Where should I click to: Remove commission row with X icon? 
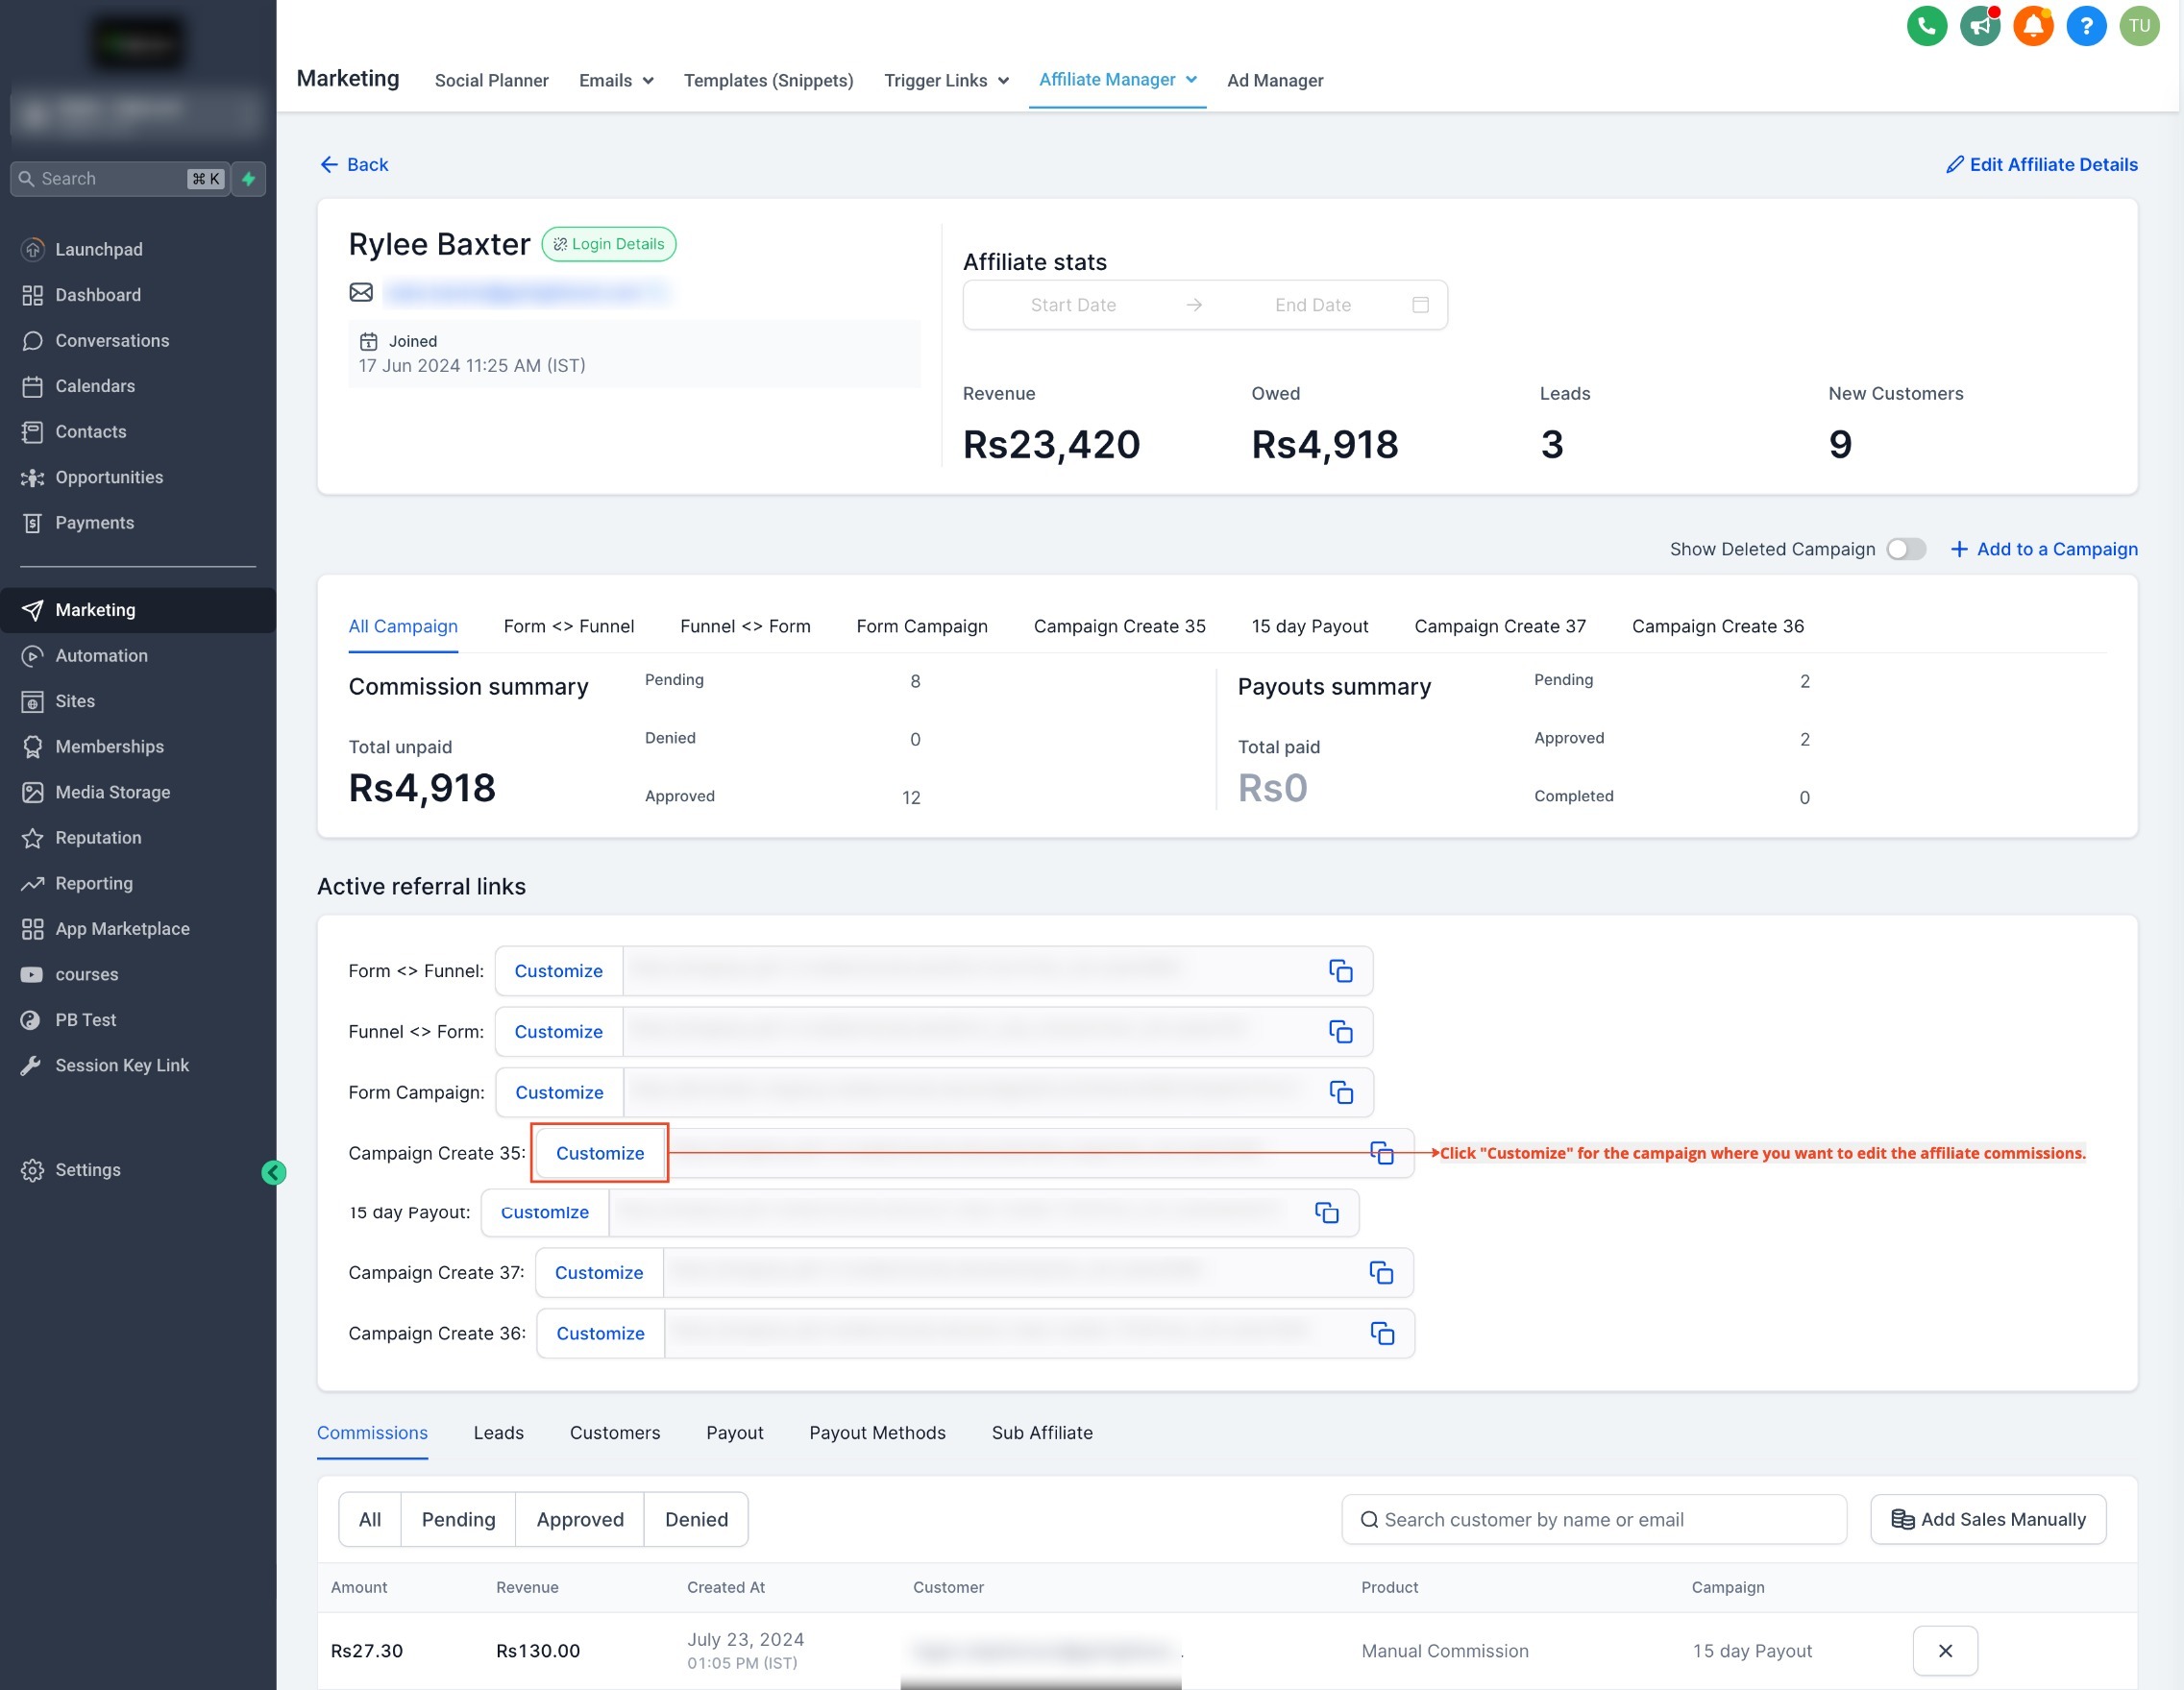pyautogui.click(x=1944, y=1650)
